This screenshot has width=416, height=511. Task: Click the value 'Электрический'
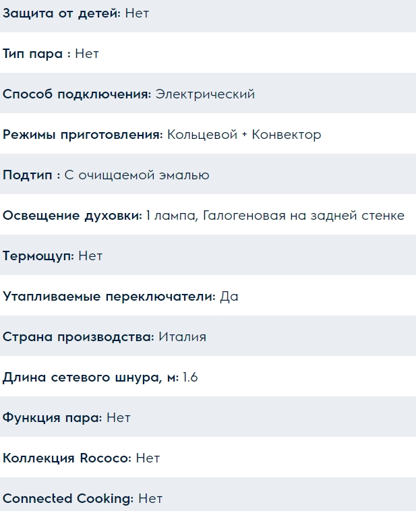[205, 94]
